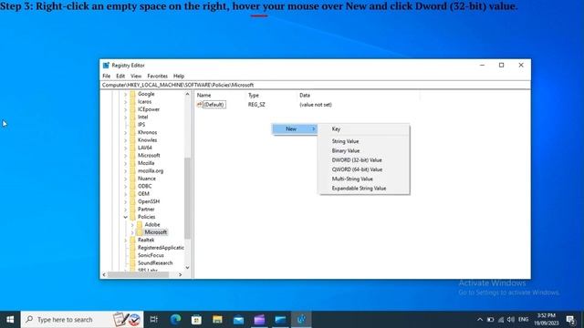Image resolution: width=584 pixels, height=328 pixels.
Task: Select the Realtek key
Action: tap(146, 240)
